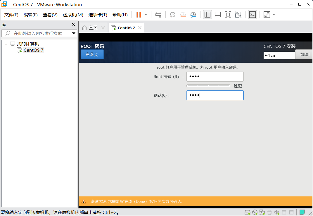Viewport: 313px width, 216px height.
Task: Collapse the 我的计算机 tree node
Action: [6, 44]
